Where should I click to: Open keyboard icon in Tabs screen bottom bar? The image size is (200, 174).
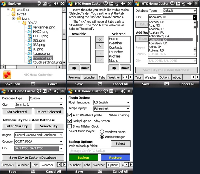pyautogui.click(x=100, y=84)
